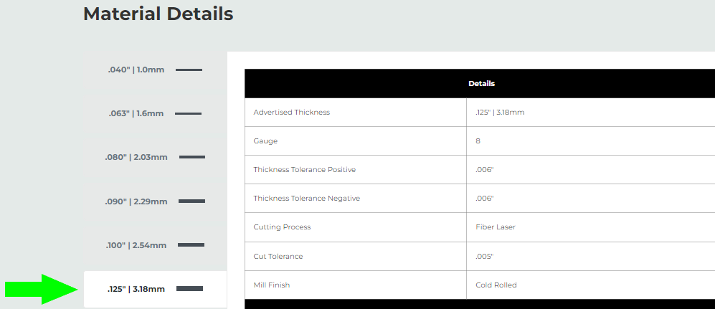The width and height of the screenshot is (715, 309).
Task: Click the Cold Rolled mill finish value
Action: (496, 285)
